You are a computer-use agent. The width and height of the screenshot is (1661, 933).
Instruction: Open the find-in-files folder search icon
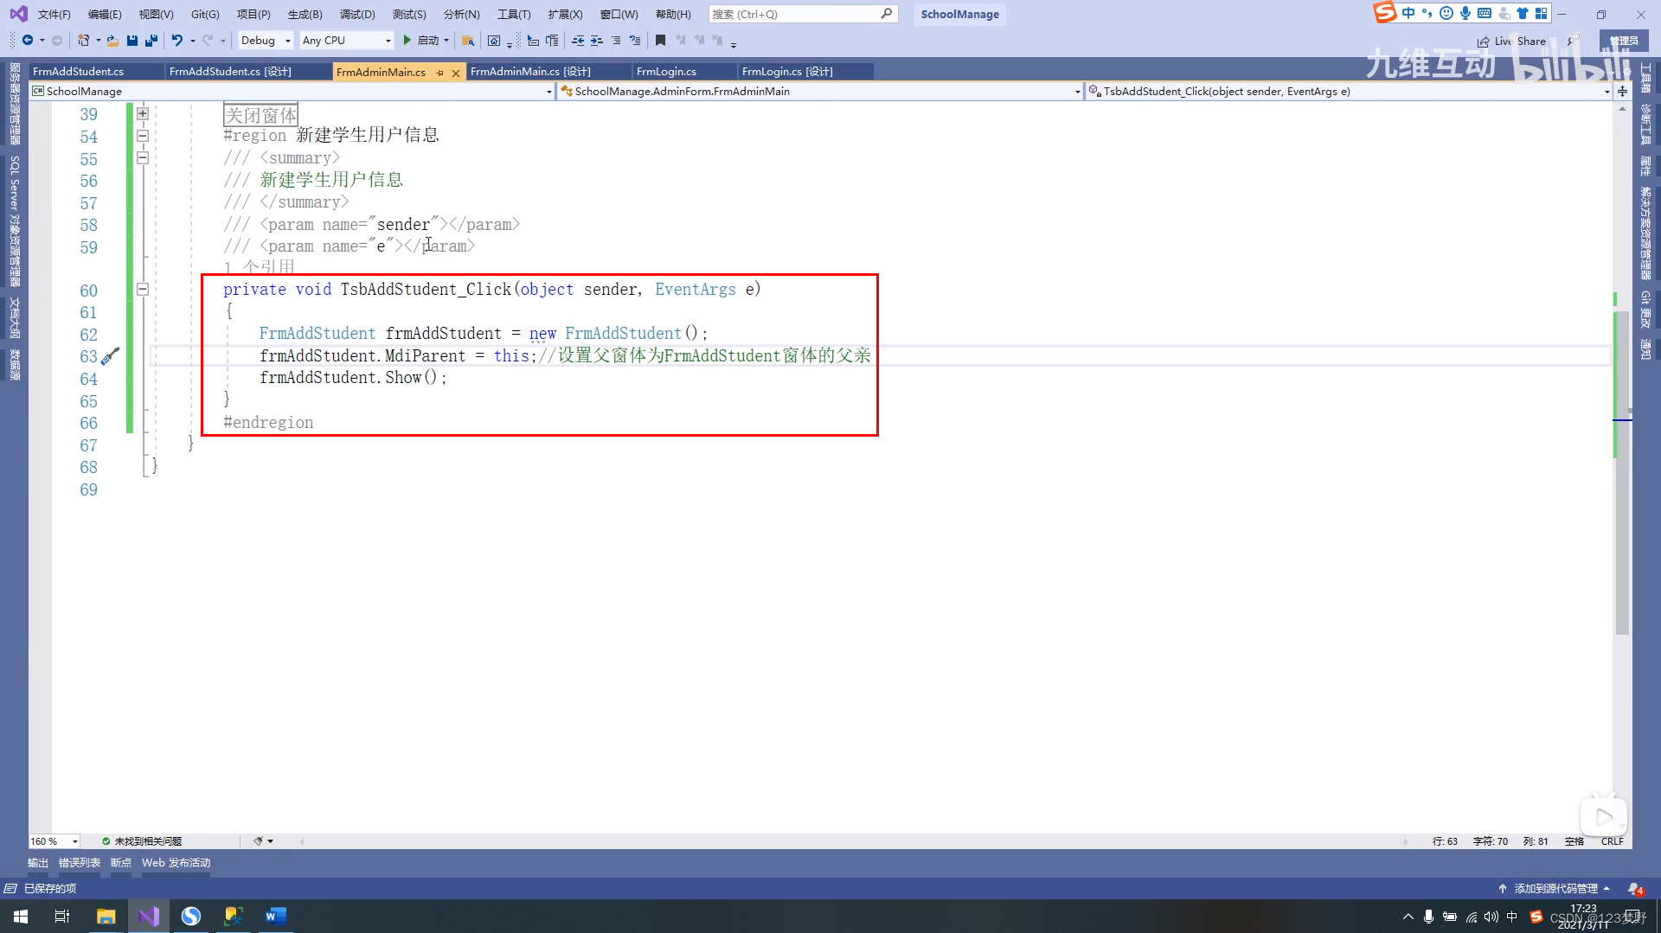(x=468, y=40)
